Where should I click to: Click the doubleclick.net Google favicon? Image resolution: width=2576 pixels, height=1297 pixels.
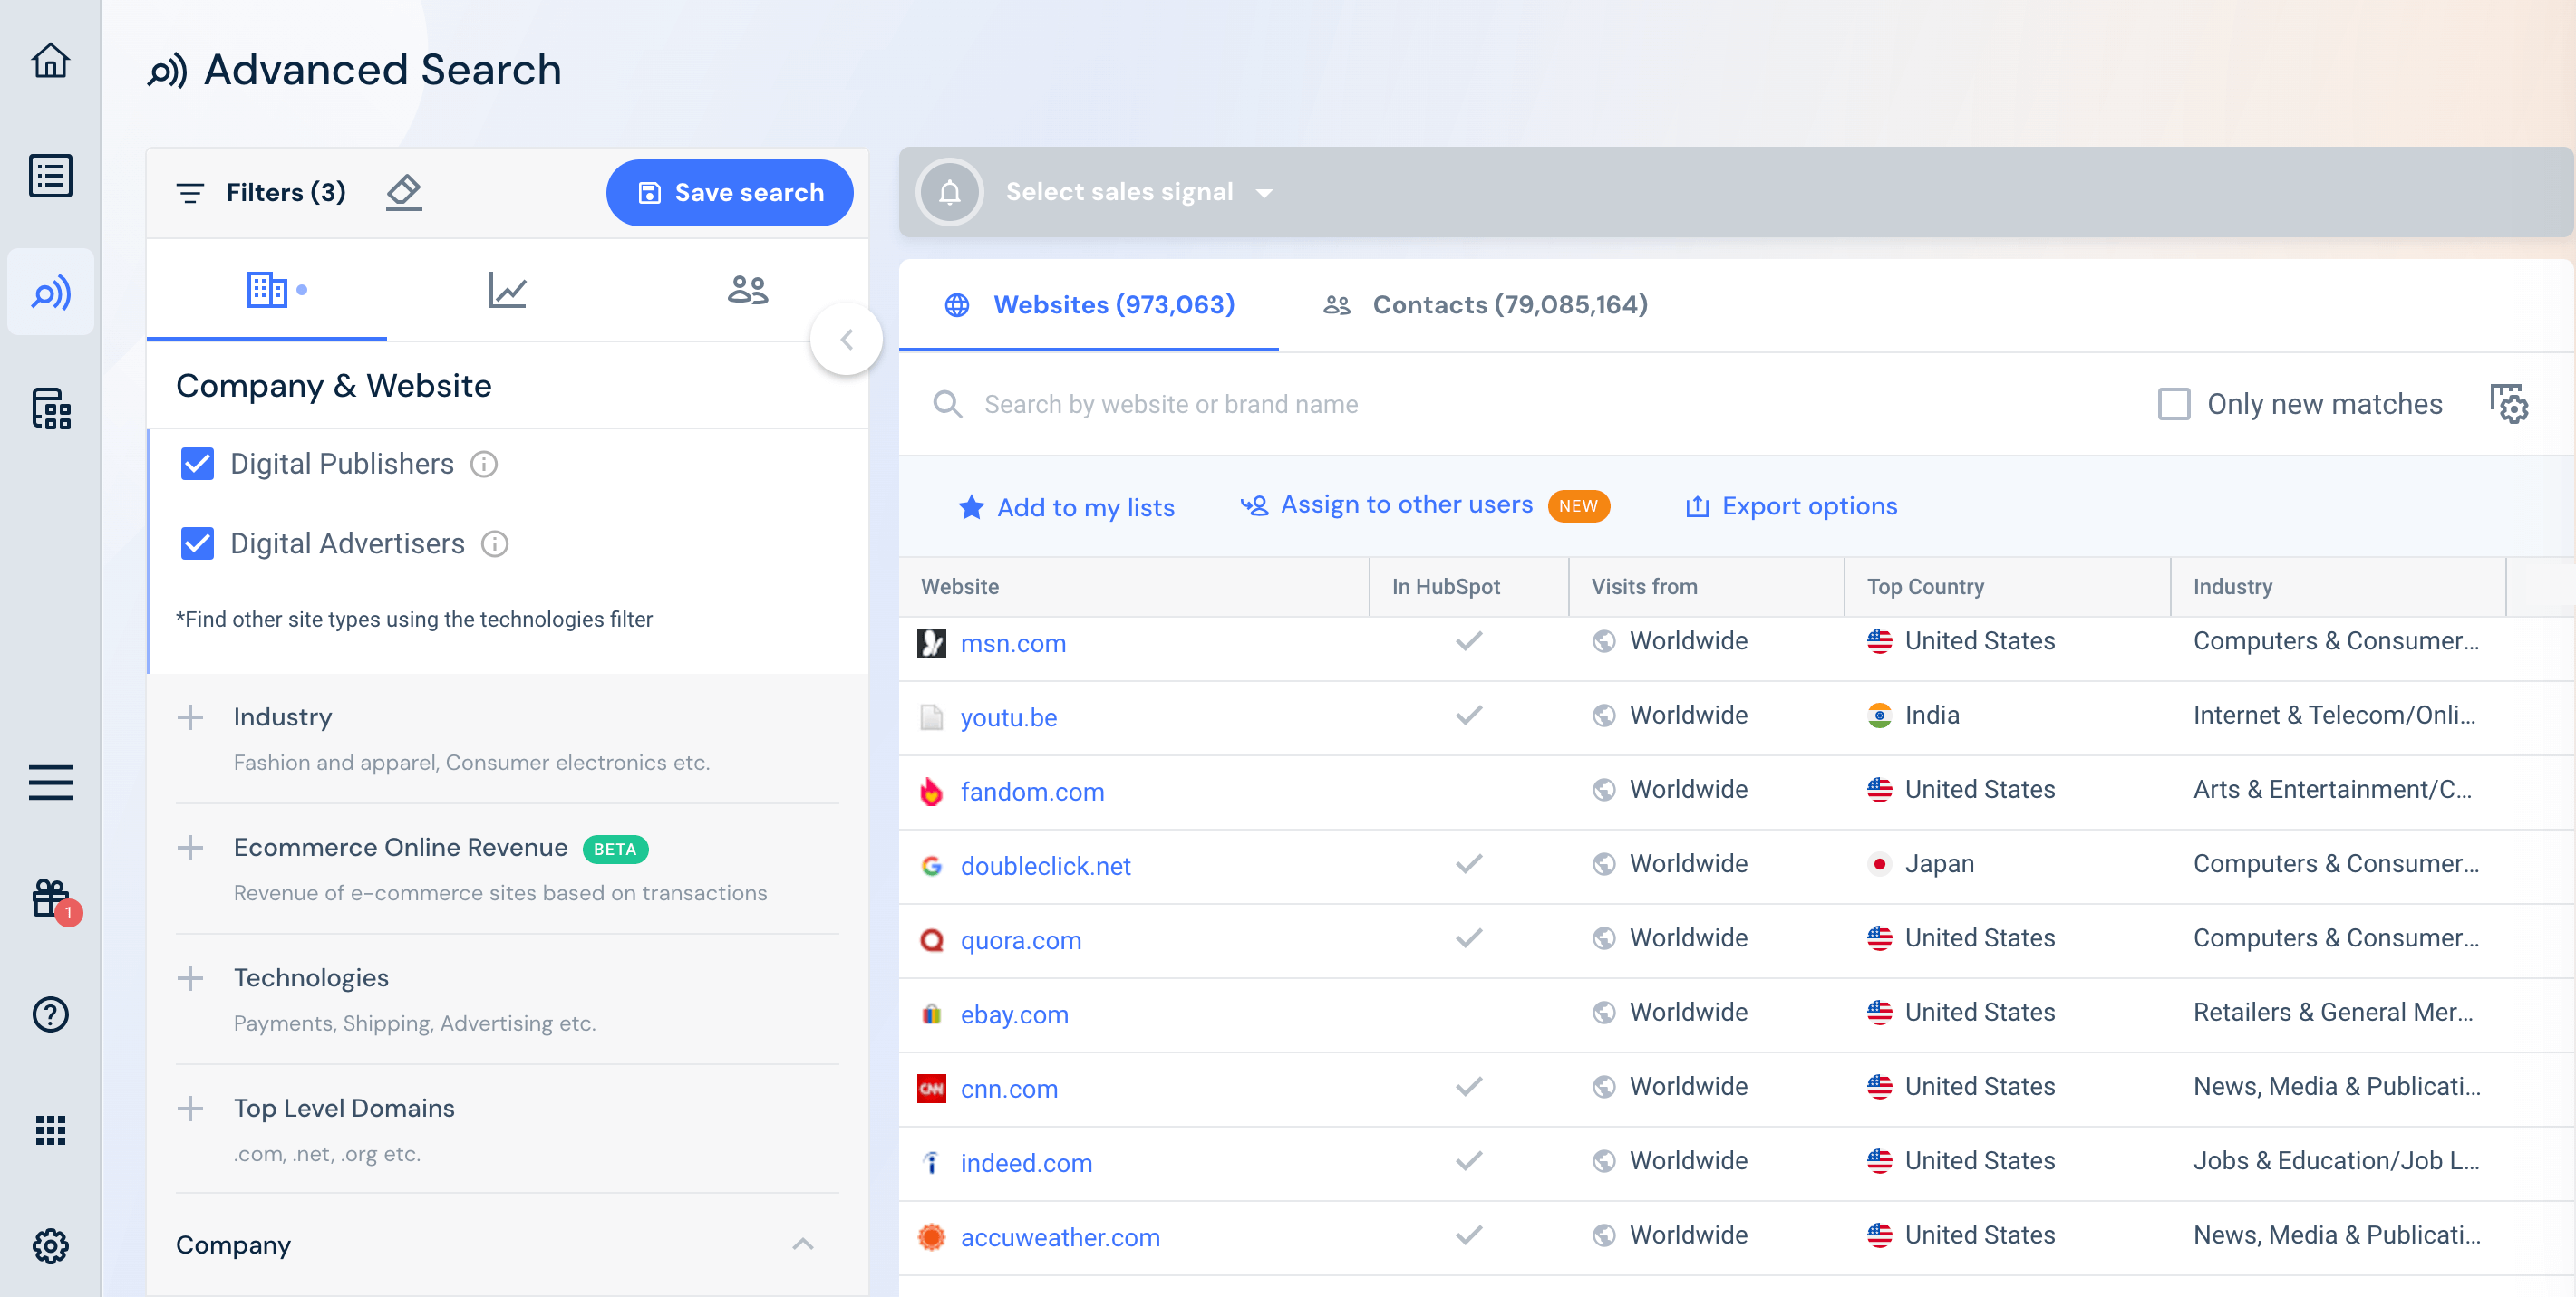click(x=931, y=865)
